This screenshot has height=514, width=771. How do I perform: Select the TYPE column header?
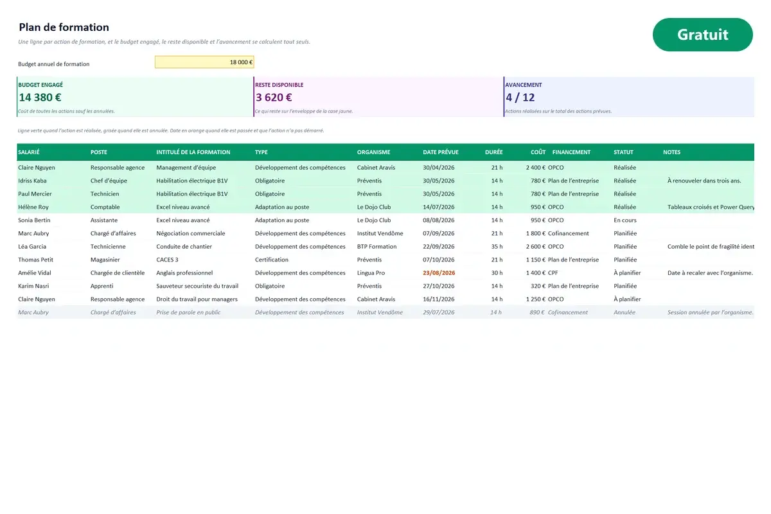pyautogui.click(x=261, y=152)
